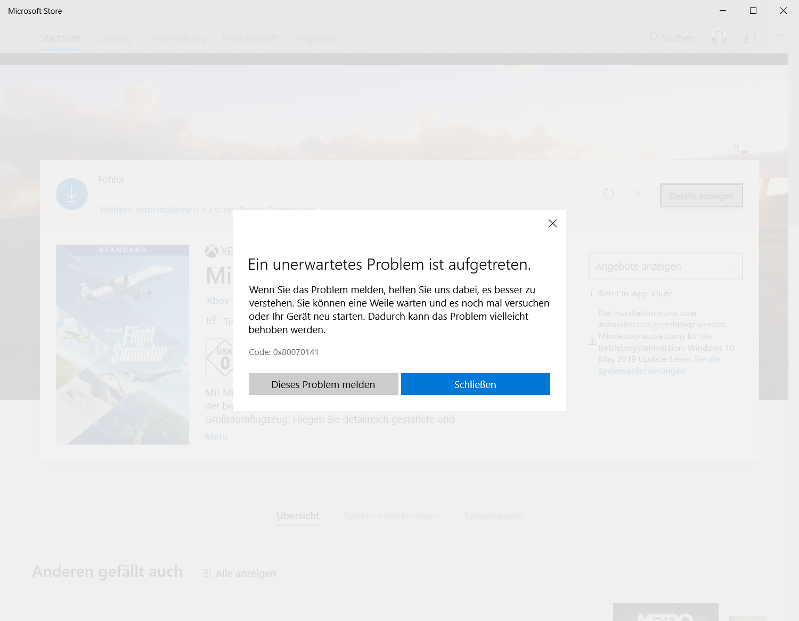Screen dimensions: 799x621
Task: Click the Xbox logo icon
Action: pyautogui.click(x=211, y=251)
